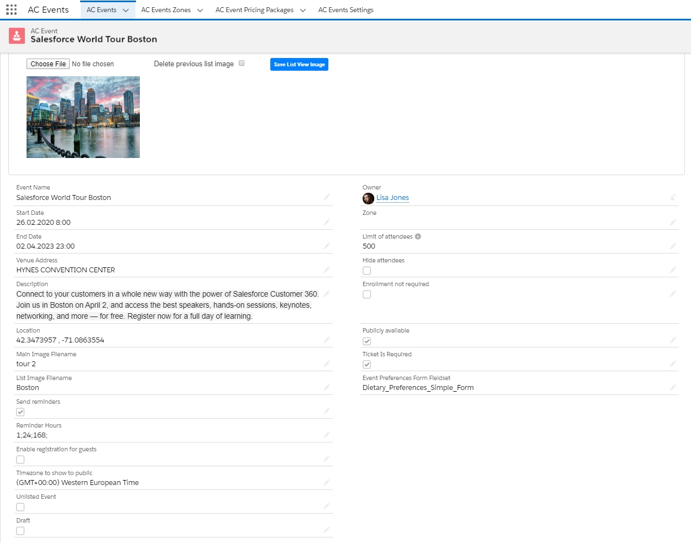Click the change owner icon
Screen dimensions: 691x543
point(673,197)
